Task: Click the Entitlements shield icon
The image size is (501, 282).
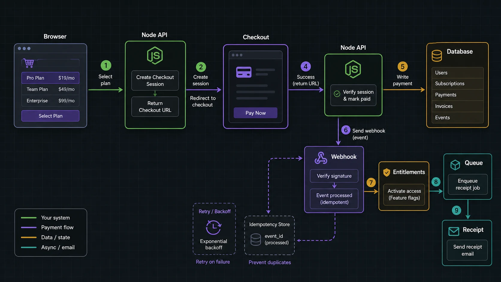Action: coord(387,172)
